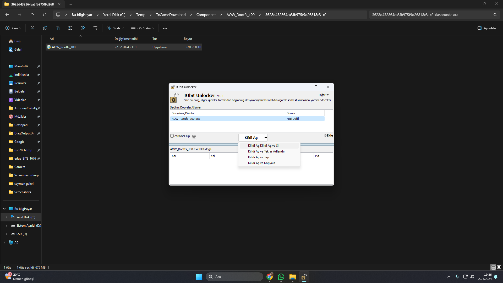
Task: Choose Kilidi Aç ve Tekrar Adlandır option
Action: click(266, 151)
